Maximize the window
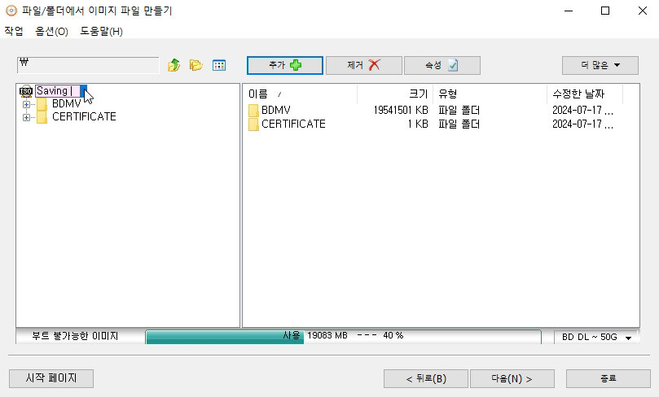The image size is (659, 397). 605,11
